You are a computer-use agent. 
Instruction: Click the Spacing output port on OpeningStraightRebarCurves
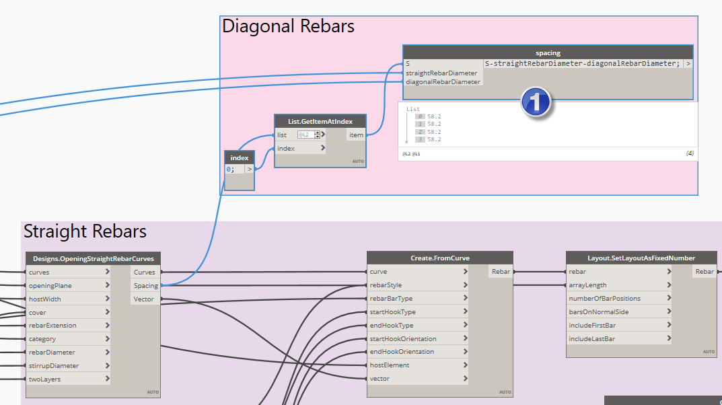pyautogui.click(x=145, y=285)
